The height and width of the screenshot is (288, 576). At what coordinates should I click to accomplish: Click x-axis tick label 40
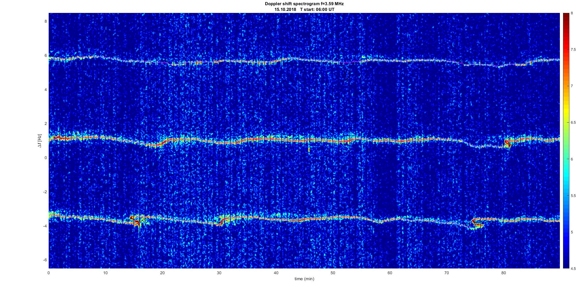pos(276,273)
